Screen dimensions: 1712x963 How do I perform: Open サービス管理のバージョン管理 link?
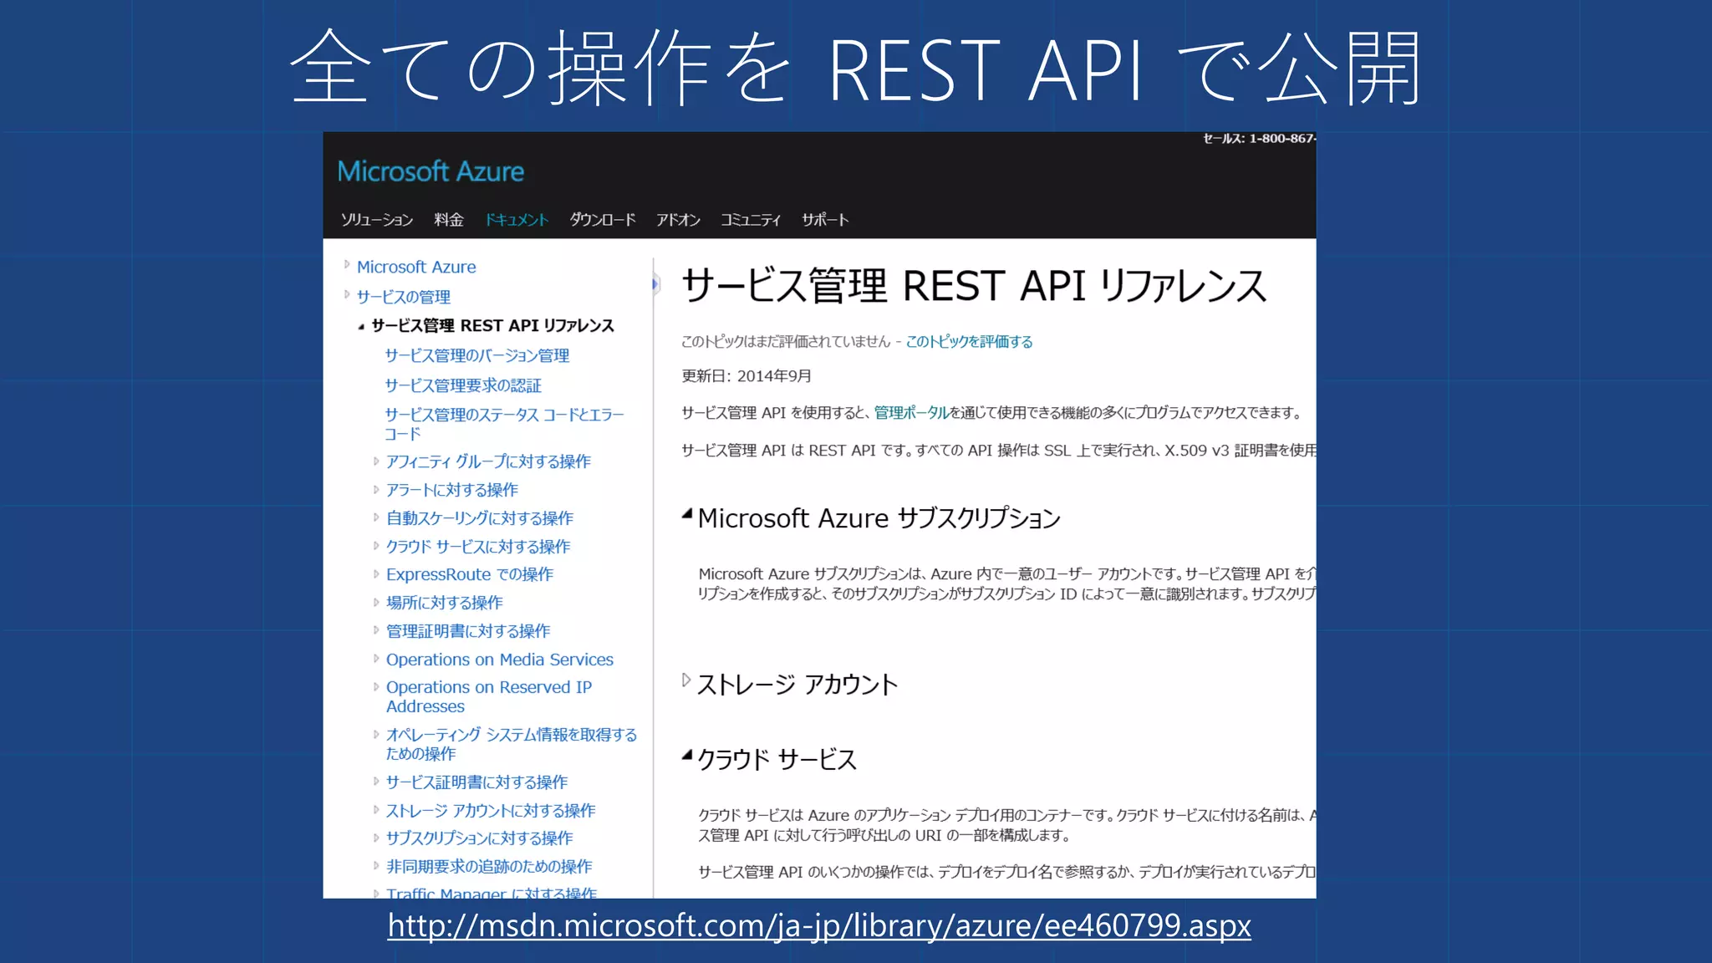coord(477,355)
